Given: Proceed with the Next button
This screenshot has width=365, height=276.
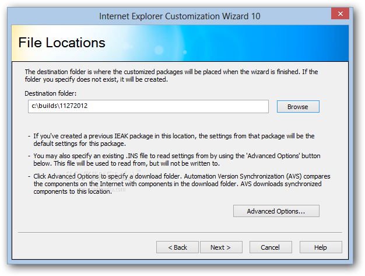Looking at the screenshot, I should (221, 247).
